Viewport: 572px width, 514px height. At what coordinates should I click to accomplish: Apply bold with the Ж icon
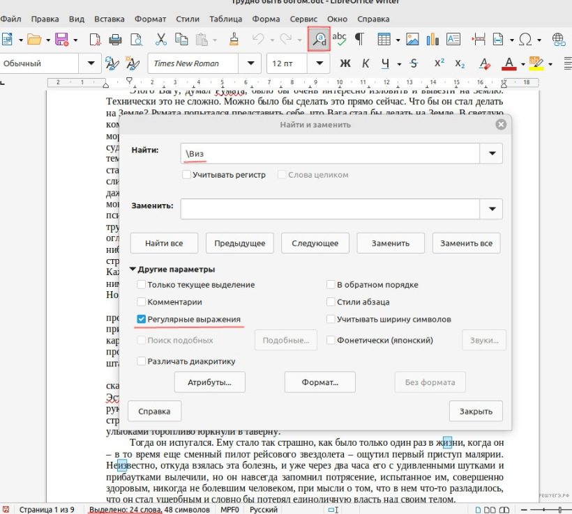tap(344, 63)
